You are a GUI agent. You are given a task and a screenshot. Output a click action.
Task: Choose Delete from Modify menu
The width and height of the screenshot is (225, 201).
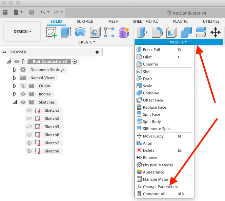pos(164,150)
